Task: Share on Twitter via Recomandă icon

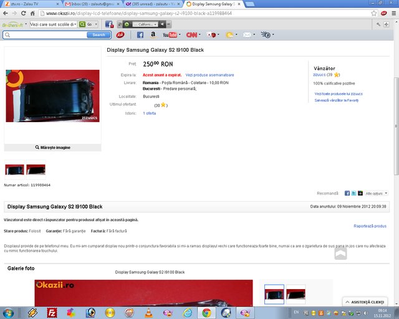Action: [353, 194]
